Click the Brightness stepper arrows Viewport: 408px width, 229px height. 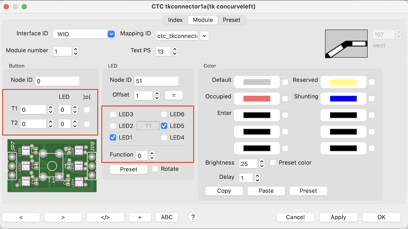point(262,164)
